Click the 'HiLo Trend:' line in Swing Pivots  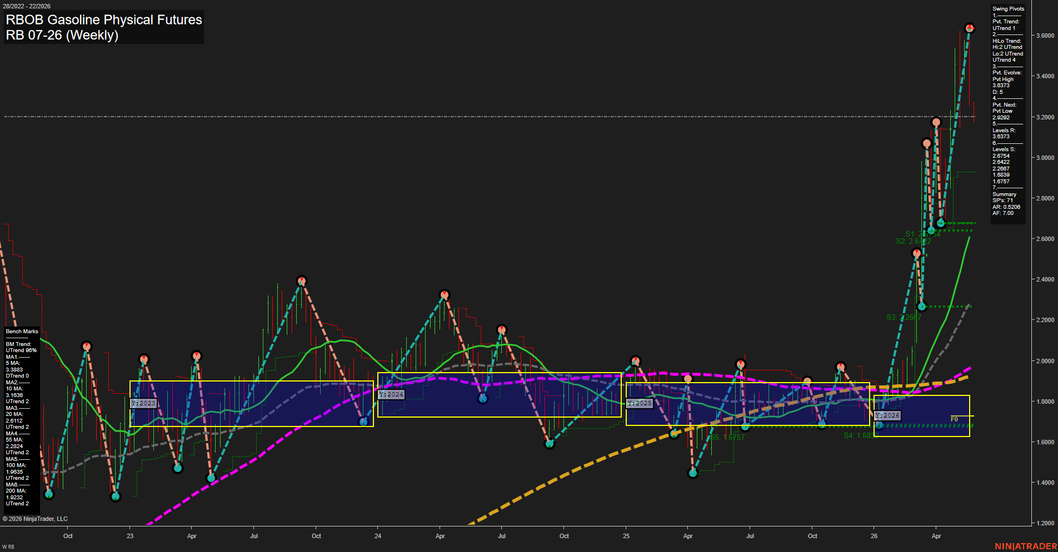click(1007, 41)
